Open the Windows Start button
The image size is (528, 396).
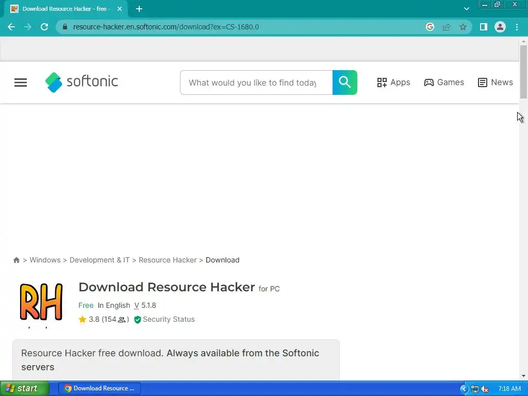[x=24, y=388]
